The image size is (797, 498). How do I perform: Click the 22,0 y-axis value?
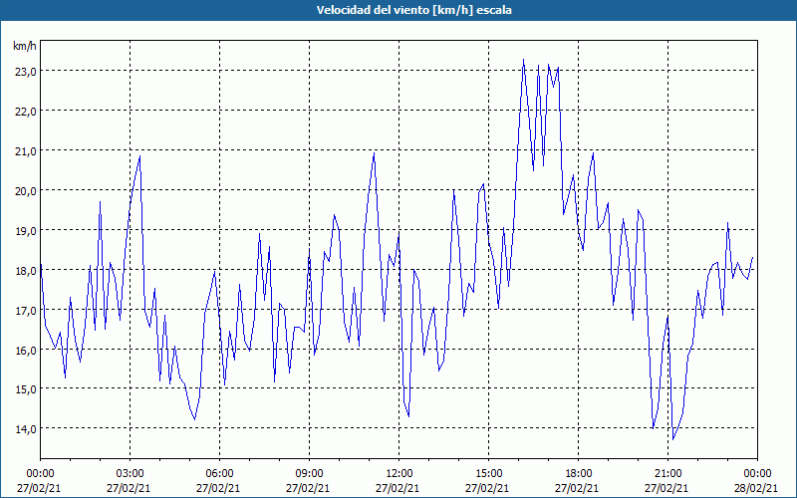pos(25,112)
